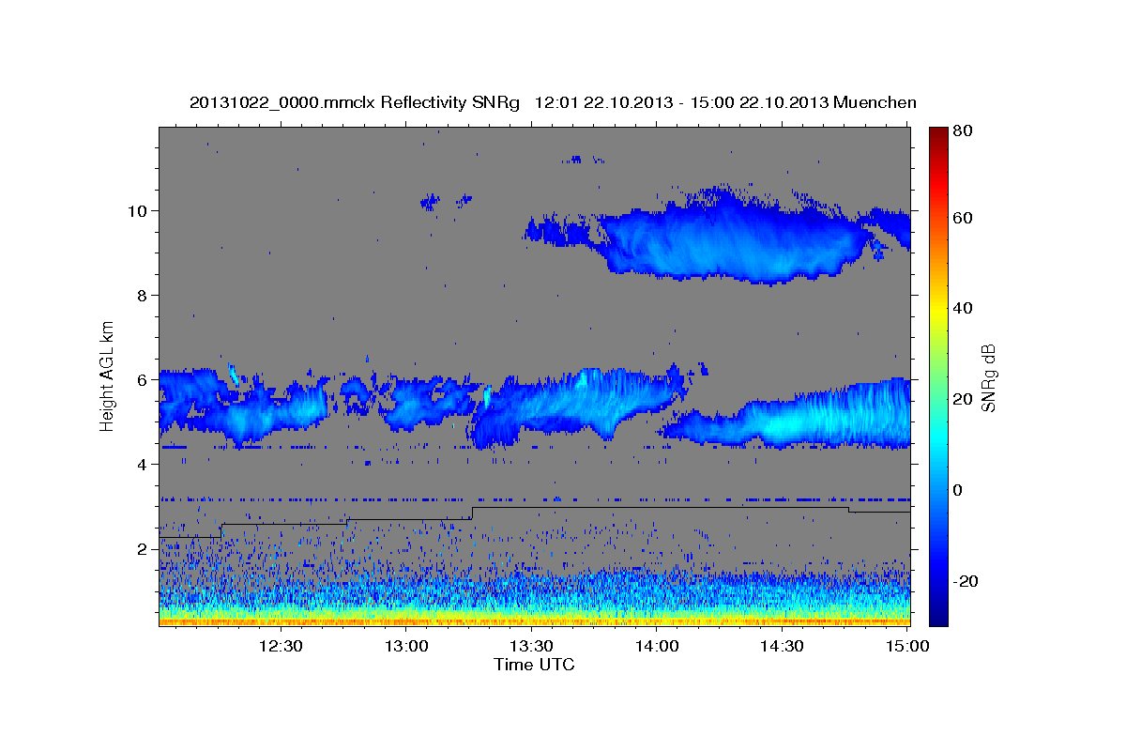Click the 'Height AGL km' axis label
Screen dimensions: 1126x751
pos(108,376)
